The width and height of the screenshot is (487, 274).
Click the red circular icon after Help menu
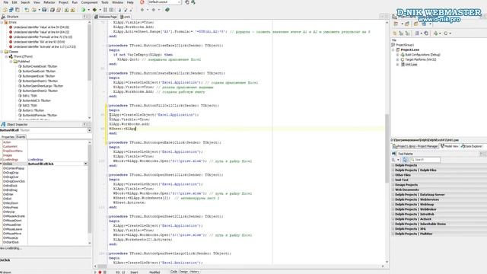click(x=142, y=2)
